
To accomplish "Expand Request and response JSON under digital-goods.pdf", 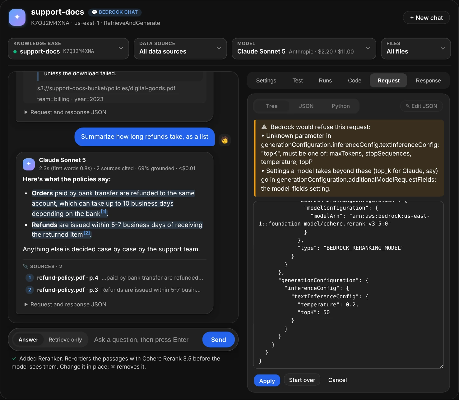I will [65, 112].
